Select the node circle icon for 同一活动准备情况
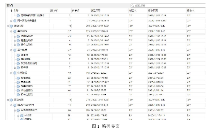Image resolution: width=211 pixels, height=130 pixels. 15,21
